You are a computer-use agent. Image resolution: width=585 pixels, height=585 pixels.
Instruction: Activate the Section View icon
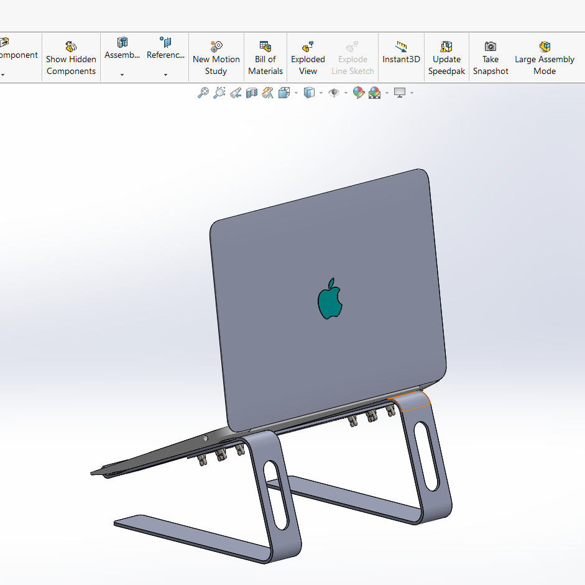point(252,93)
